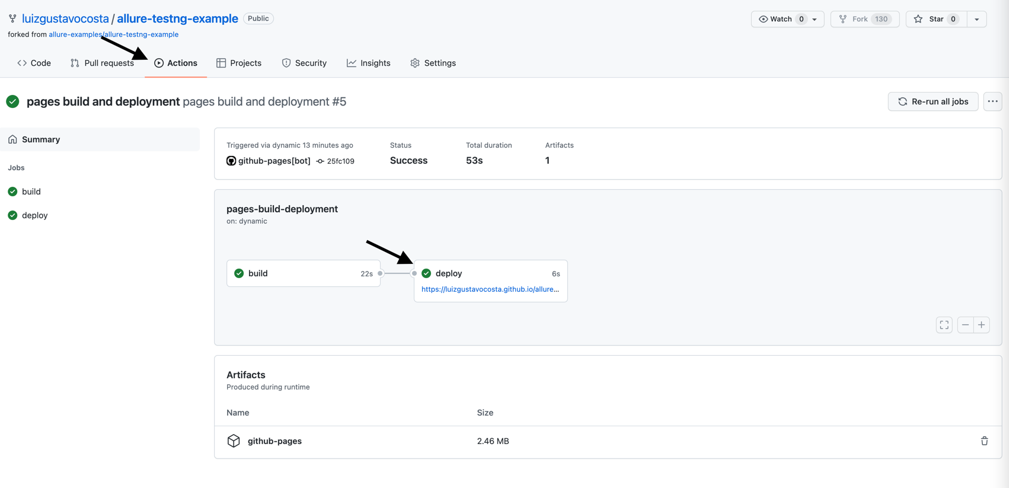1009x488 pixels.
Task: Open the deploy job in the sidebar
Action: pyautogui.click(x=34, y=215)
